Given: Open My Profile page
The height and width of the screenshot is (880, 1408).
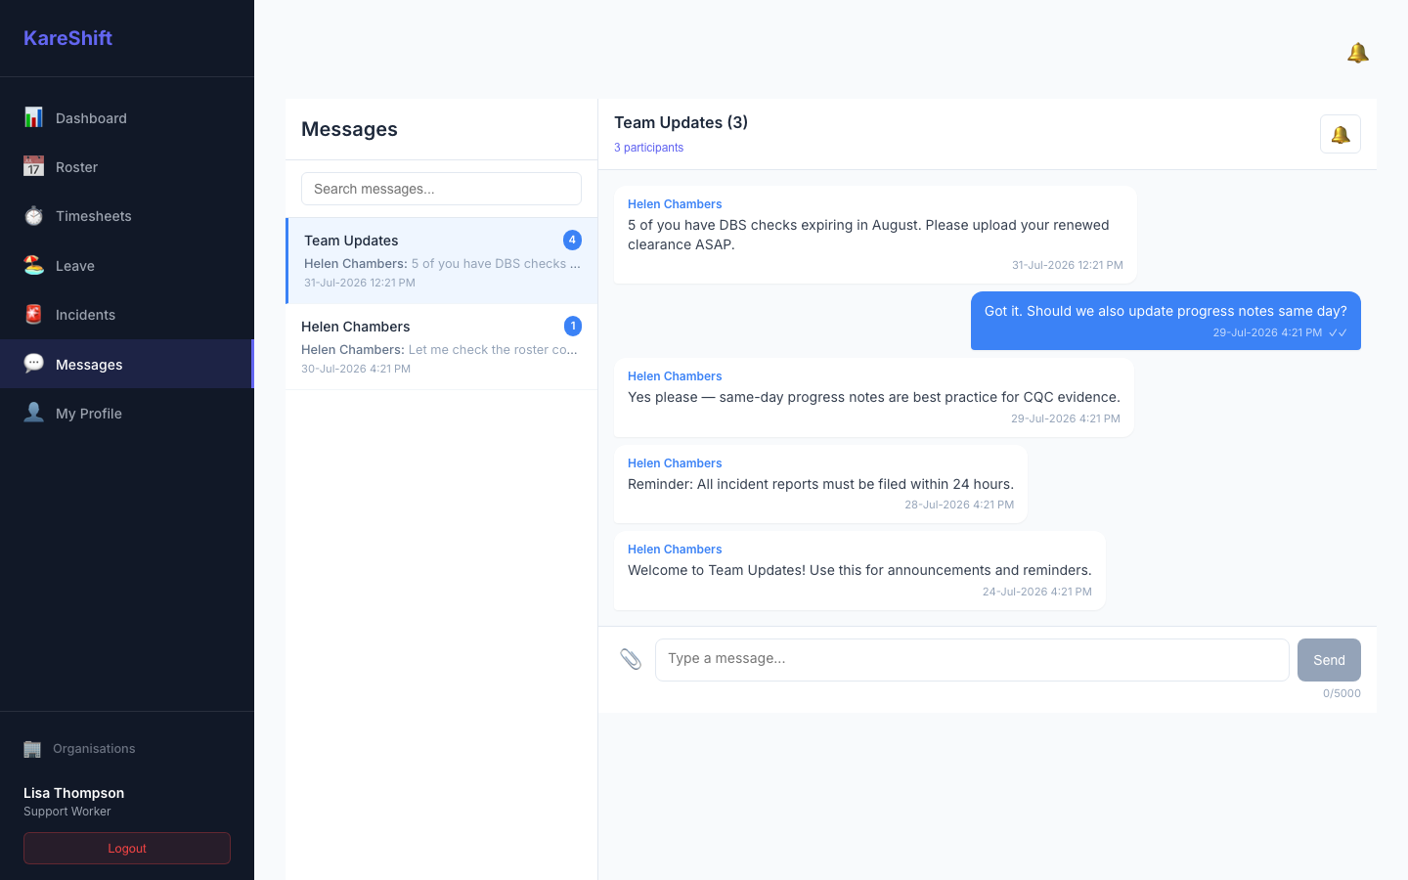Looking at the screenshot, I should click(x=127, y=413).
